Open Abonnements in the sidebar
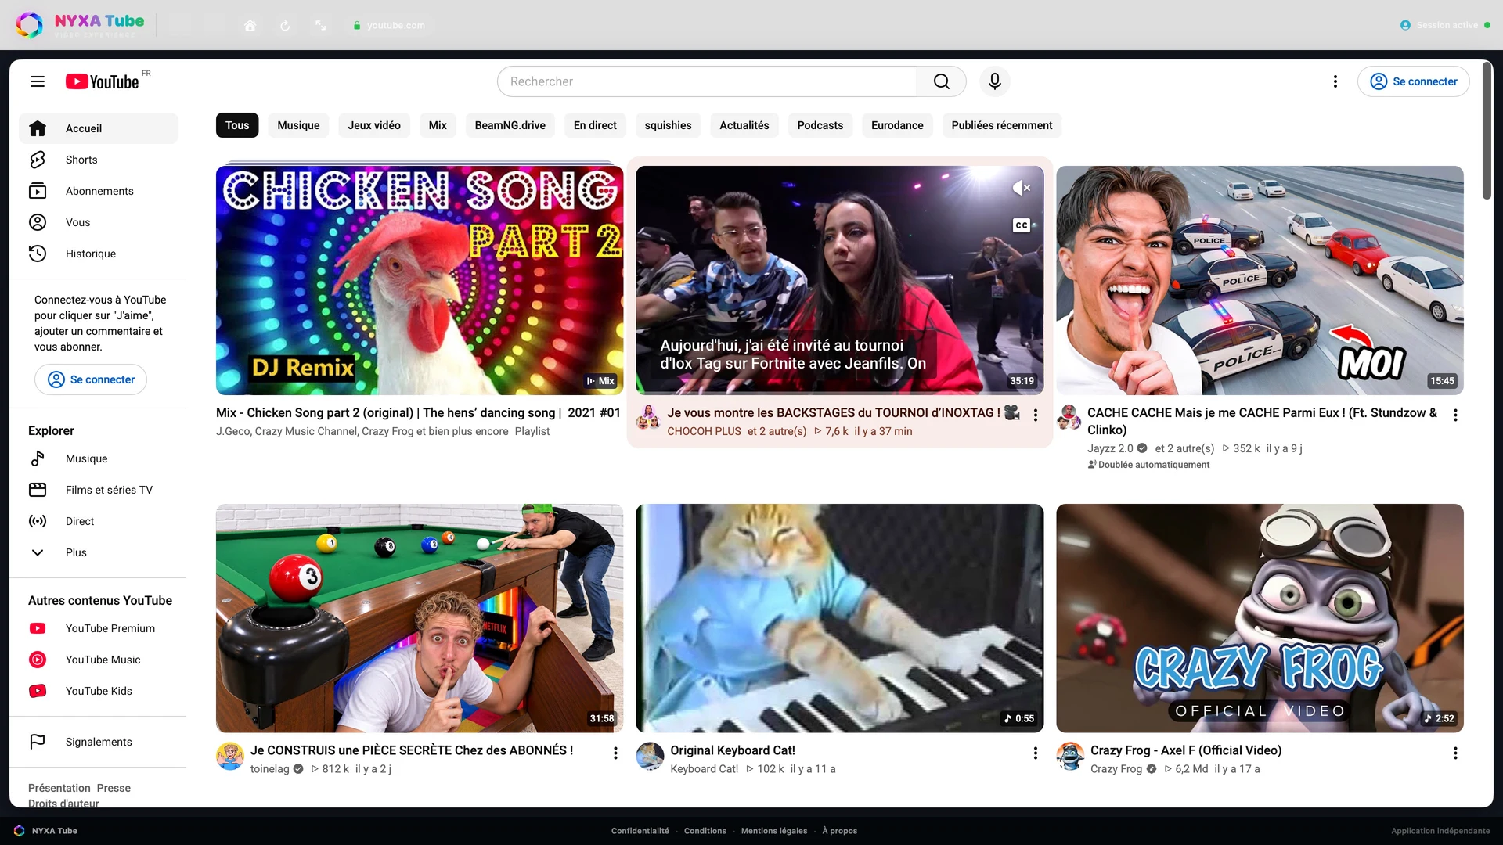Image resolution: width=1503 pixels, height=845 pixels. pyautogui.click(x=99, y=191)
